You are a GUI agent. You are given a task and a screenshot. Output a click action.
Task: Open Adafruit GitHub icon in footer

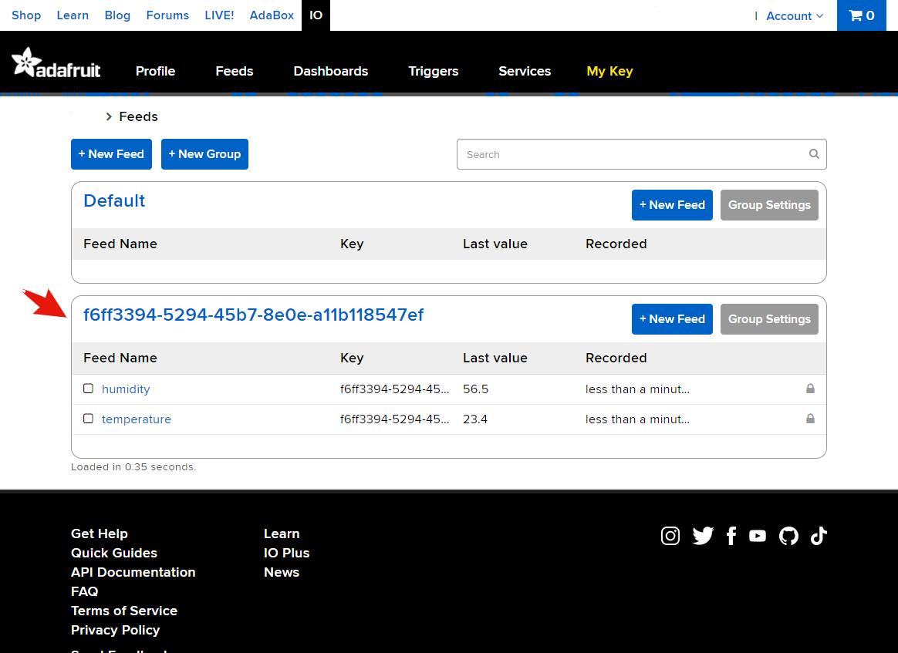click(x=788, y=536)
